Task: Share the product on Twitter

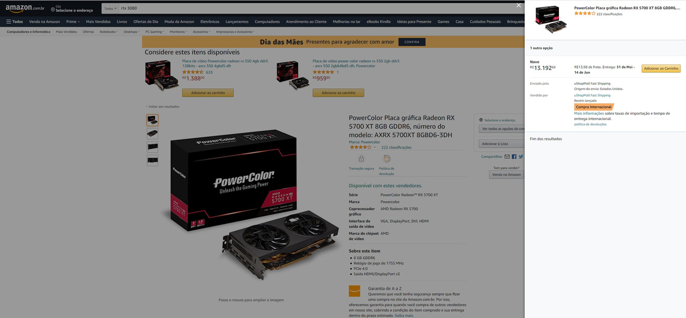Action: pos(520,157)
